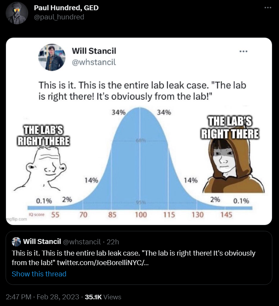Click the "Paul Hundred, GED" display name

click(x=66, y=8)
